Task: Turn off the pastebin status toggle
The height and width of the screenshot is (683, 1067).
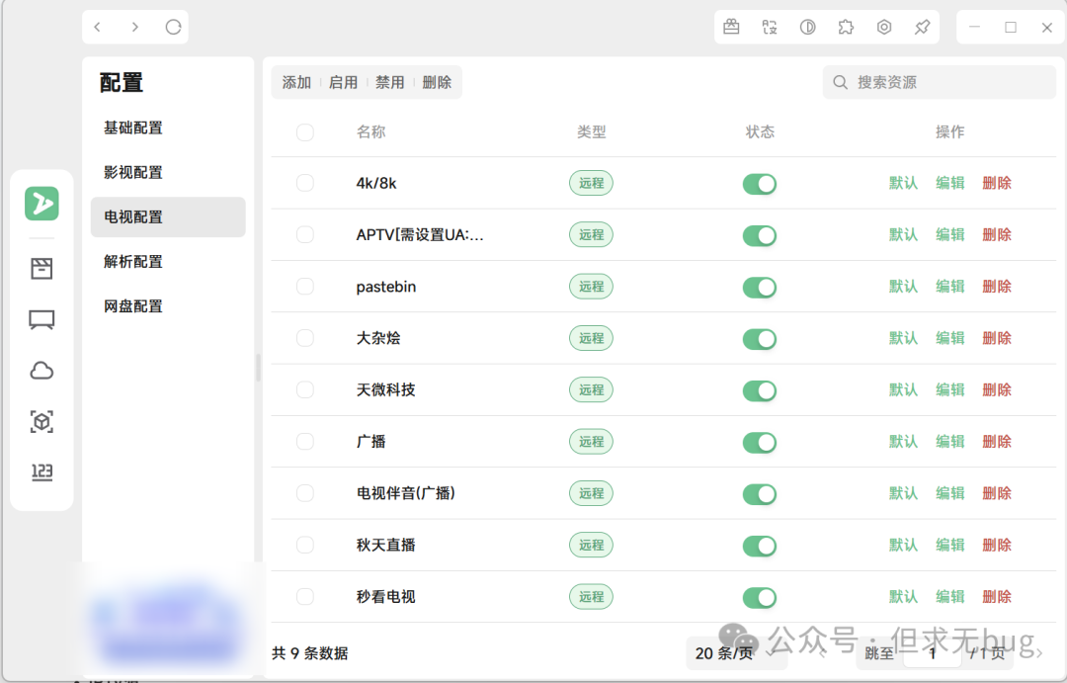Action: [759, 287]
